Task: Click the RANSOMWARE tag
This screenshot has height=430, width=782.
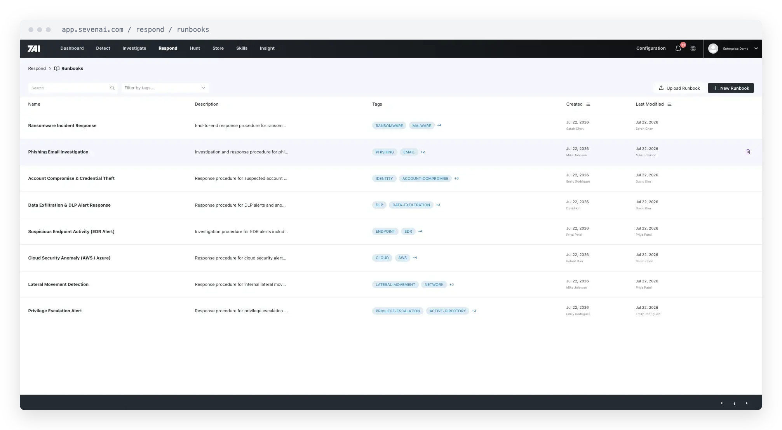Action: pyautogui.click(x=389, y=126)
